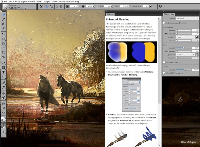Open the Advanced Brush Controls icon

160,6
